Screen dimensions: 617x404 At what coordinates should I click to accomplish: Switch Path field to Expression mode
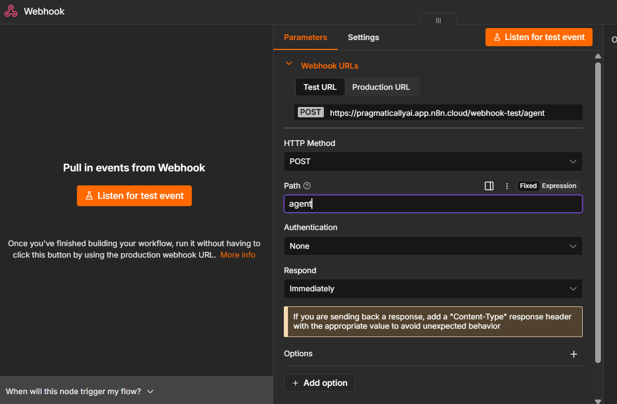click(559, 186)
